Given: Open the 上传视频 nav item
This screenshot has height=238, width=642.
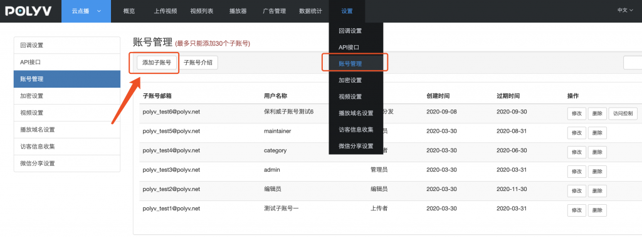Looking at the screenshot, I should [166, 11].
